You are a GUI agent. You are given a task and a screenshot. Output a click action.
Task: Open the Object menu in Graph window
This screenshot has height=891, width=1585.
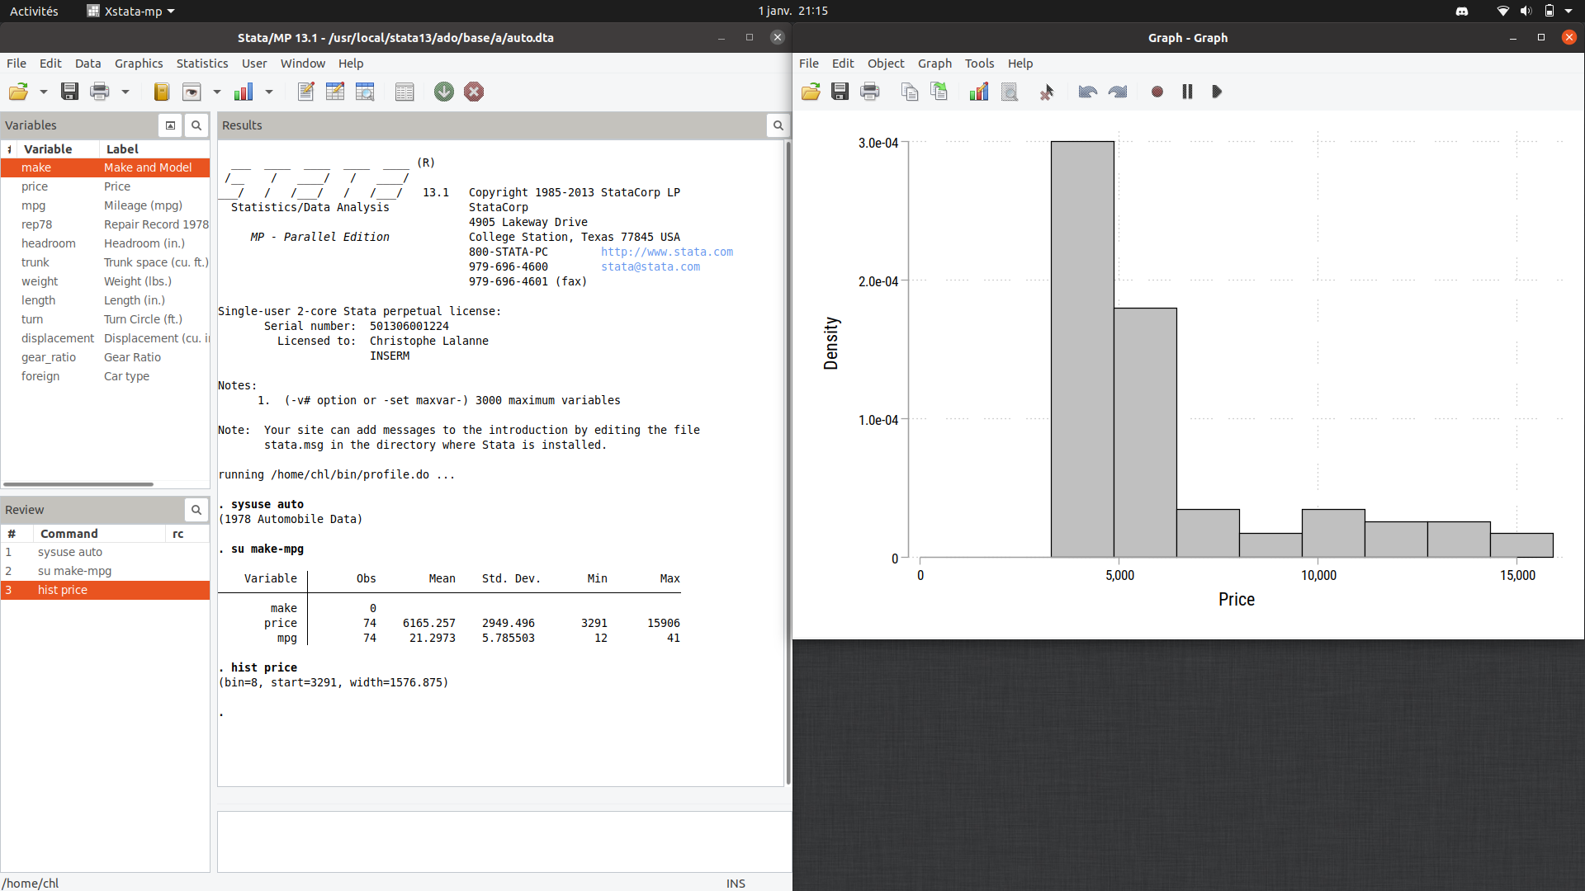(x=885, y=64)
